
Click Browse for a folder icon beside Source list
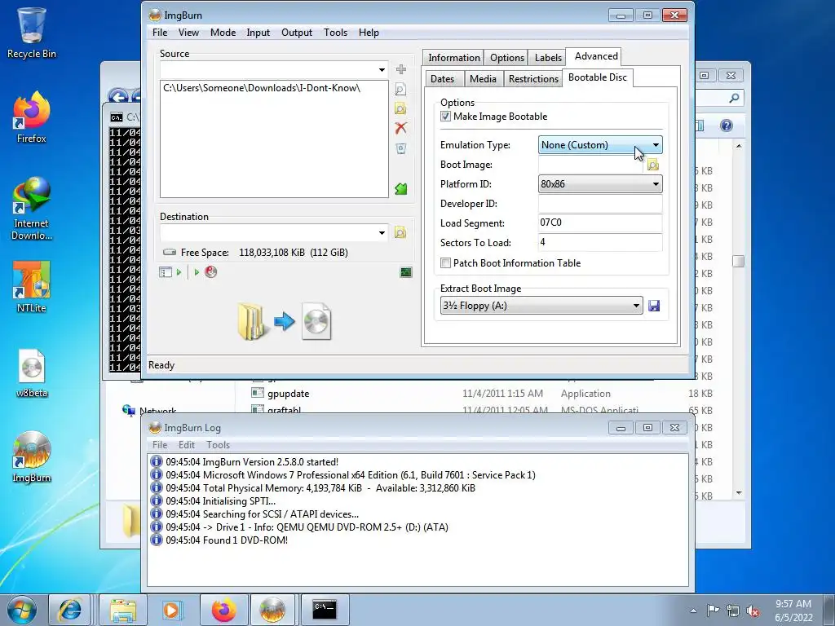click(400, 108)
